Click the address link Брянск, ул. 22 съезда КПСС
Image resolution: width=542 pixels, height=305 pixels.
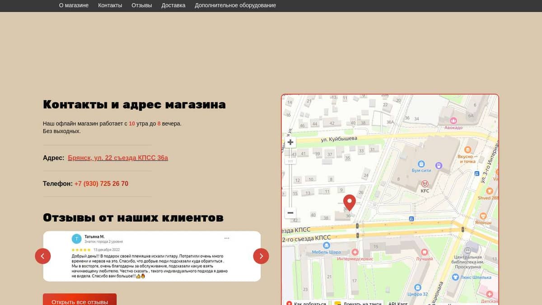click(118, 158)
